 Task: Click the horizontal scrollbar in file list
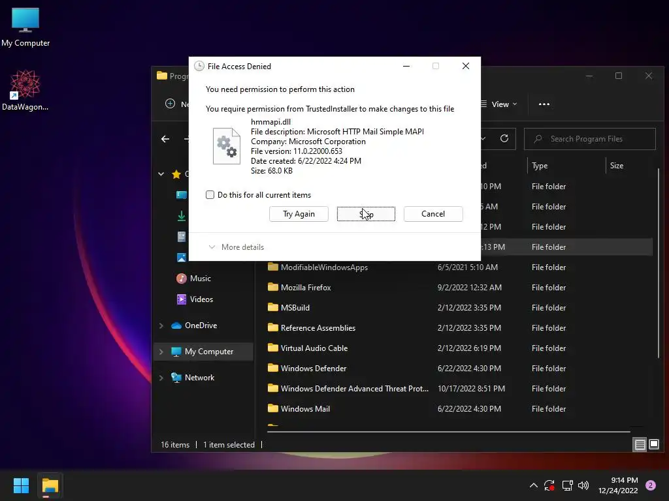(x=448, y=432)
